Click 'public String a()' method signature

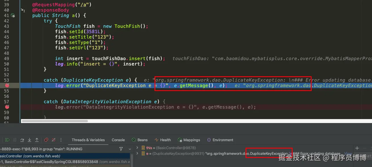(x=59, y=15)
